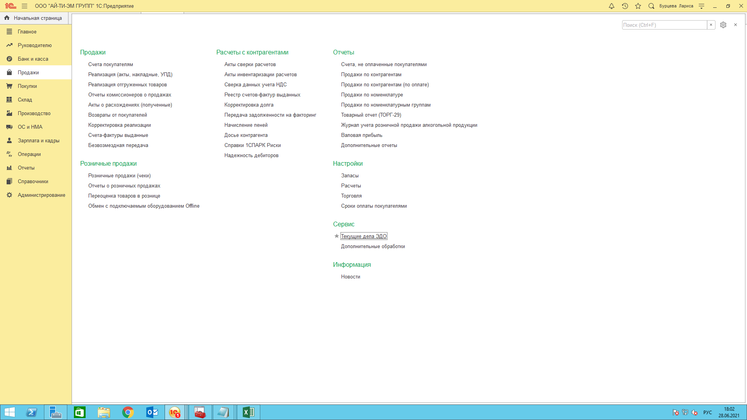Launch Google Chrome from the taskbar
Screen dimensions: 747x420
point(128,412)
